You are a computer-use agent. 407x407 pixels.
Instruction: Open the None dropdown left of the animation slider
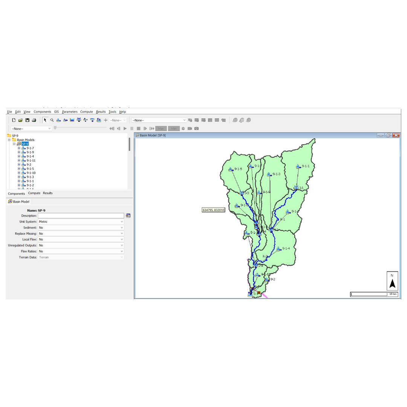[x=31, y=129]
